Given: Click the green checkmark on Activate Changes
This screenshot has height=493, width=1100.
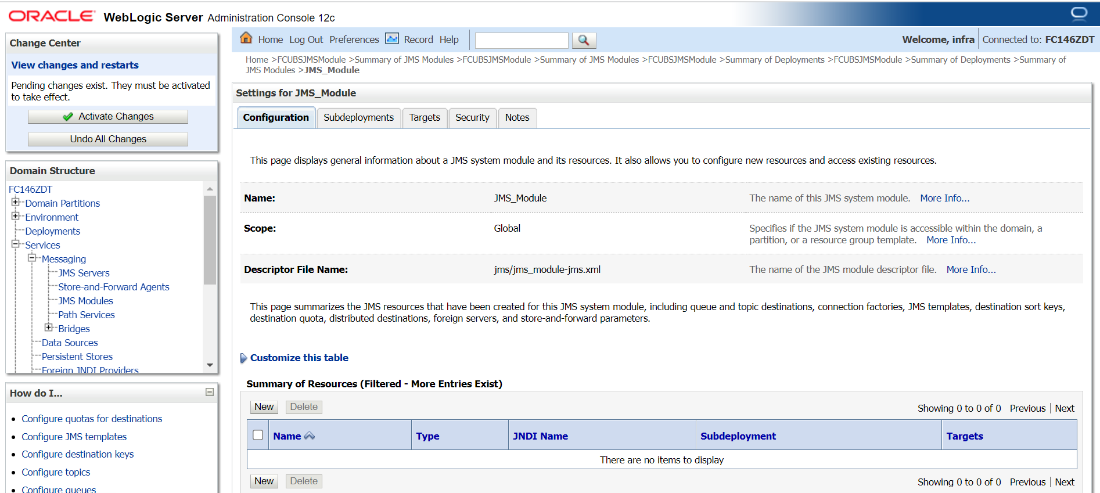Looking at the screenshot, I should 68,117.
